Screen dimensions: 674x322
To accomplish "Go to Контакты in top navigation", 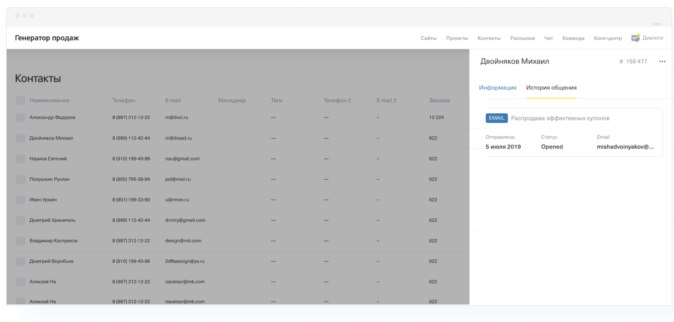I will (x=489, y=38).
